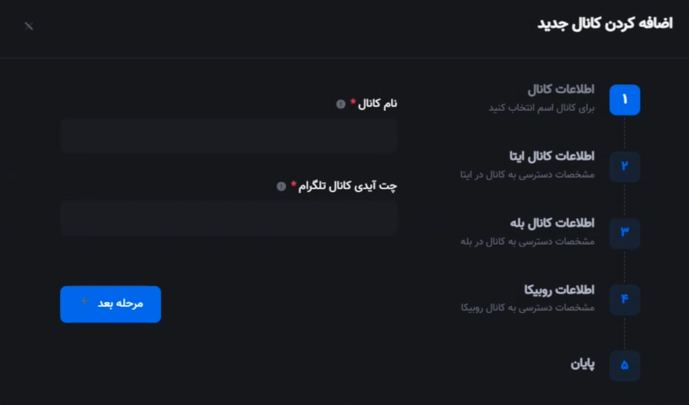Click the نام کانال field label
Image resolution: width=689 pixels, height=405 pixels.
(377, 104)
